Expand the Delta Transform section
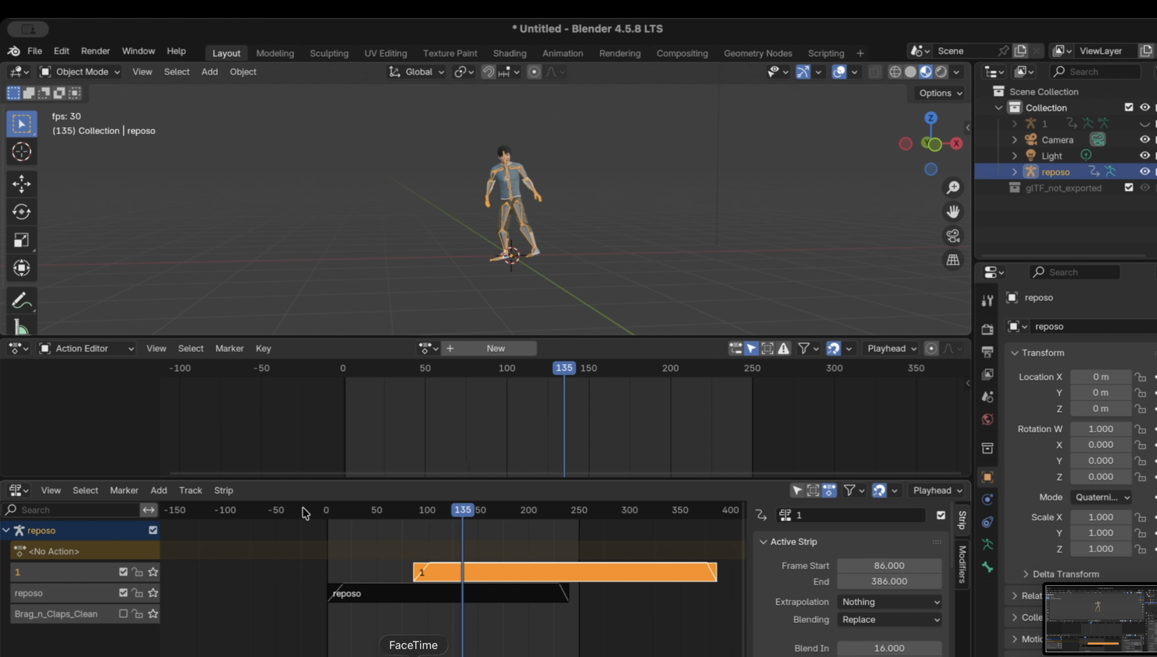Image resolution: width=1157 pixels, height=657 pixels. click(x=1066, y=574)
